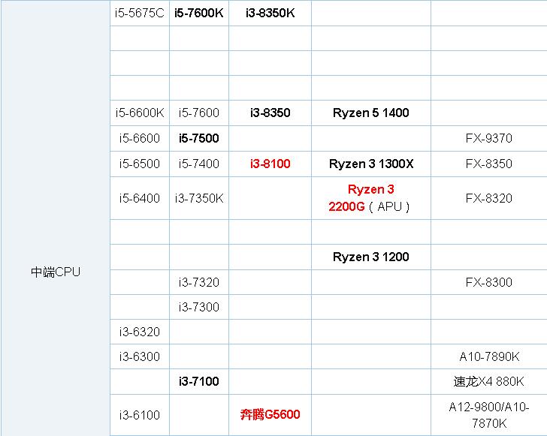Click the i5-7600K table cell
The height and width of the screenshot is (436, 547).
pyautogui.click(x=198, y=13)
